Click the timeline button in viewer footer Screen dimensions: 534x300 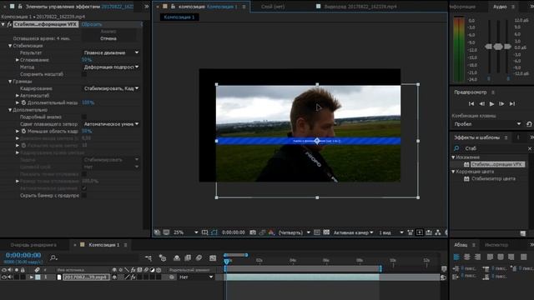[x=429, y=232]
